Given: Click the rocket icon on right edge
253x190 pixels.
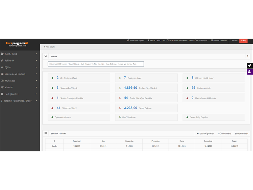Looking at the screenshot, I should (x=250, y=66).
